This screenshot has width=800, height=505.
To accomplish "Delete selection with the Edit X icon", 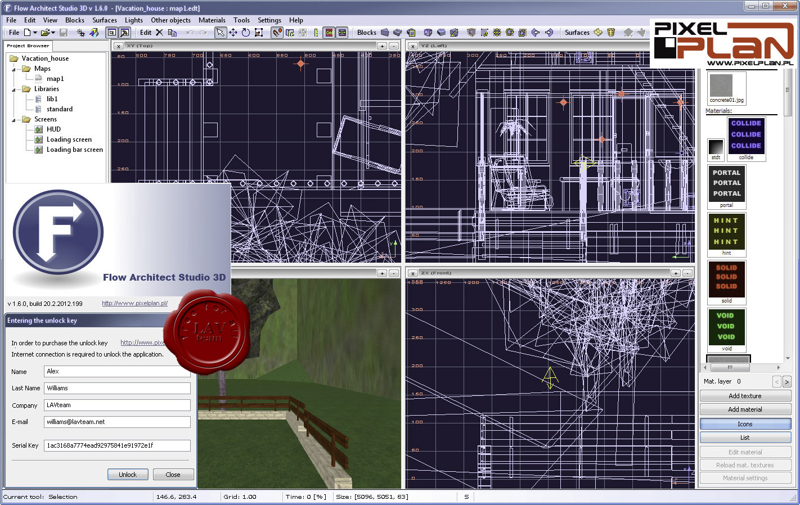I will click(159, 33).
